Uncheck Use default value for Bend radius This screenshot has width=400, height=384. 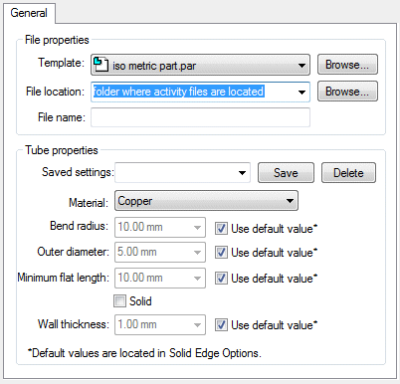(x=221, y=229)
